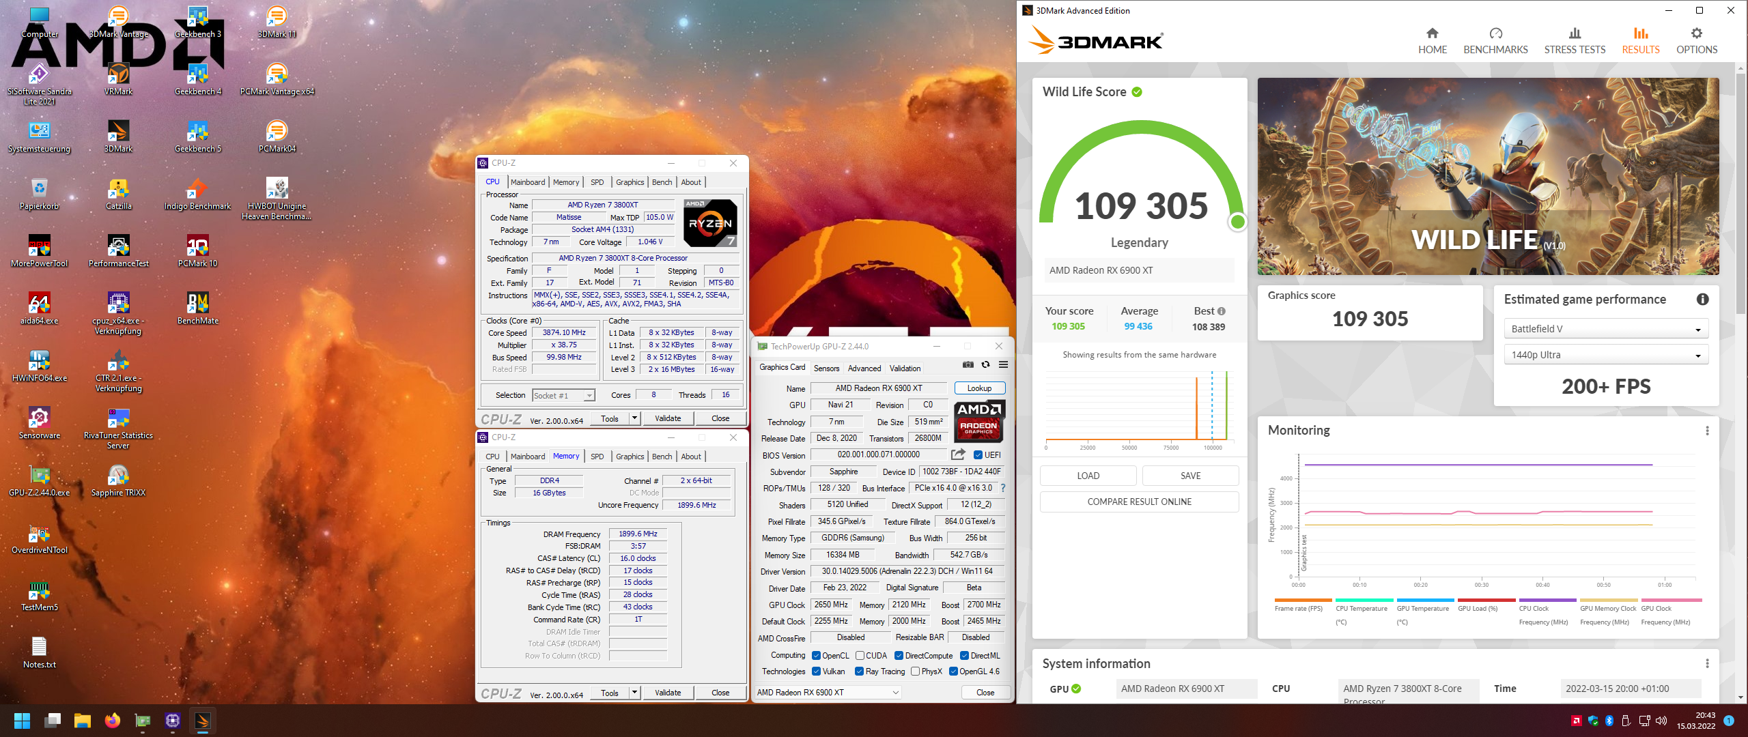
Task: Toggle the CUDA checkbox in GPU-Z
Action: click(860, 656)
